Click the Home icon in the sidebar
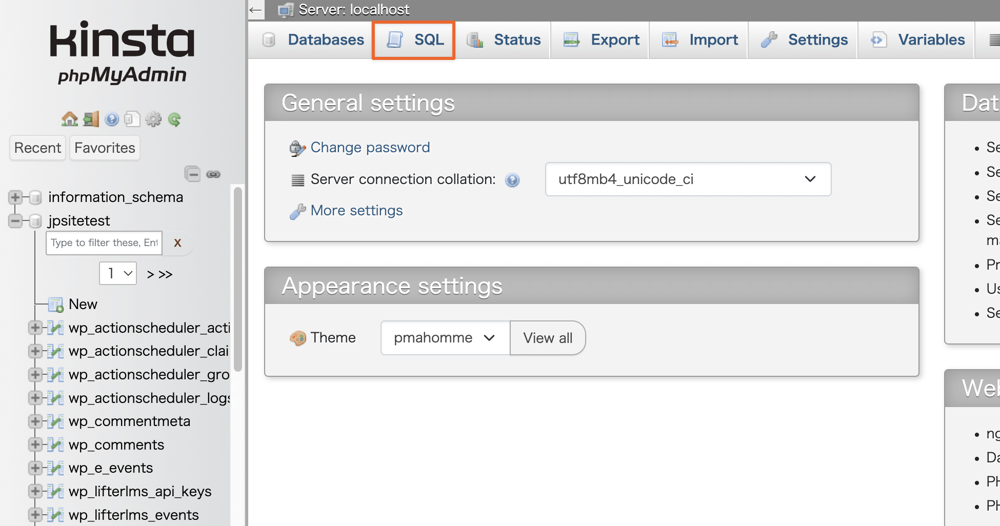The image size is (1000, 526). click(x=69, y=119)
